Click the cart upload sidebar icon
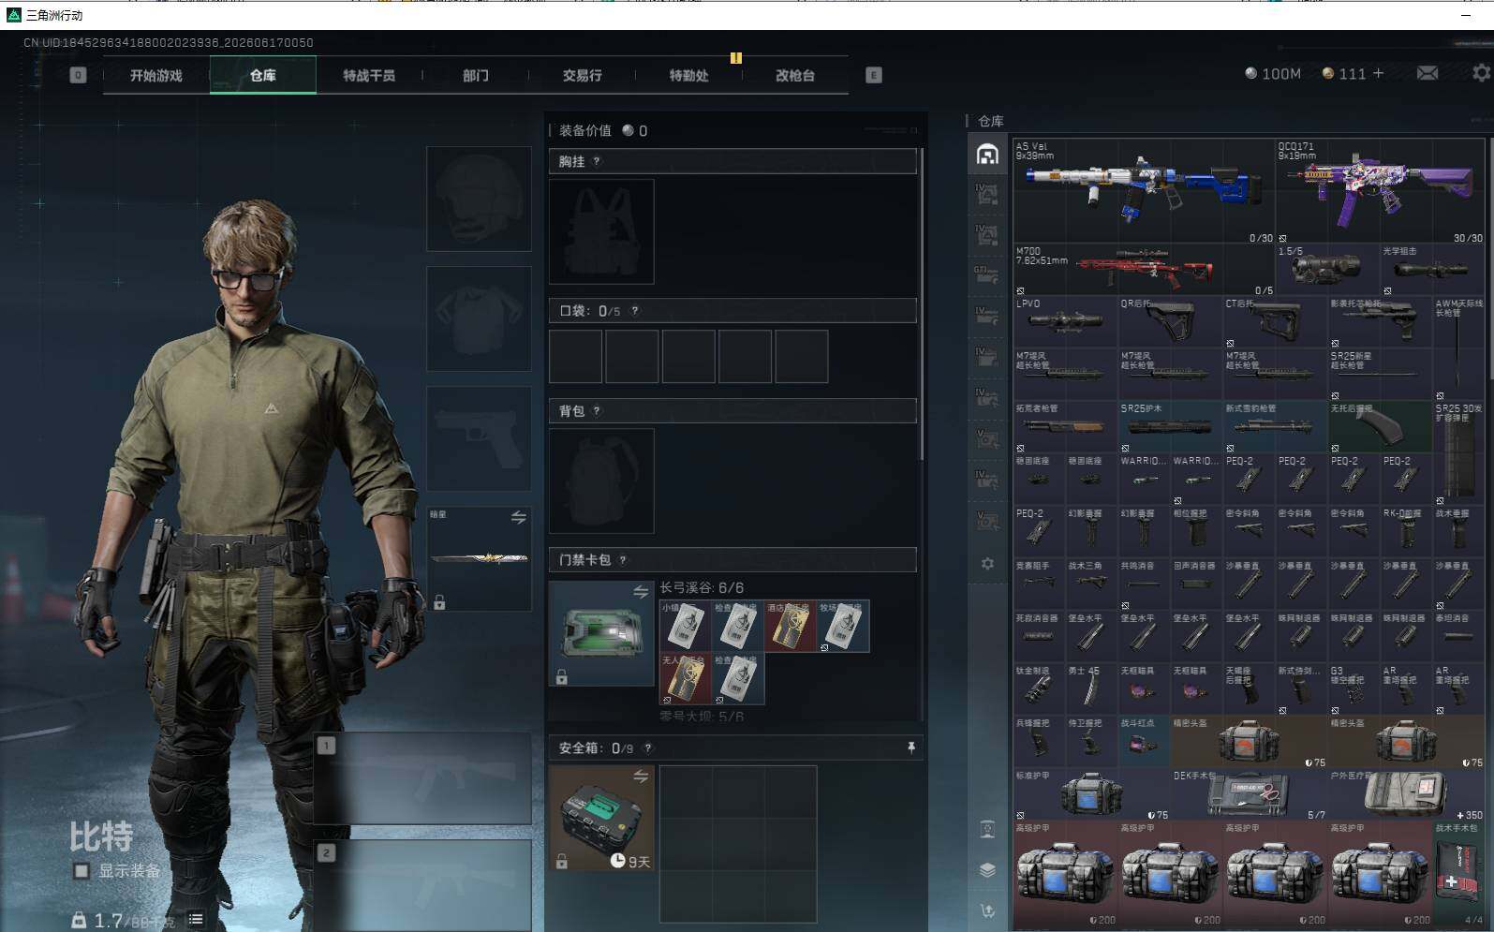The height and width of the screenshot is (932, 1494). (987, 910)
